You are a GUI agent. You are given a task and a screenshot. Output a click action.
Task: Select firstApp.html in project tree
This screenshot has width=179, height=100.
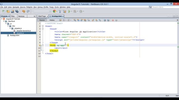pyautogui.click(x=15, y=35)
